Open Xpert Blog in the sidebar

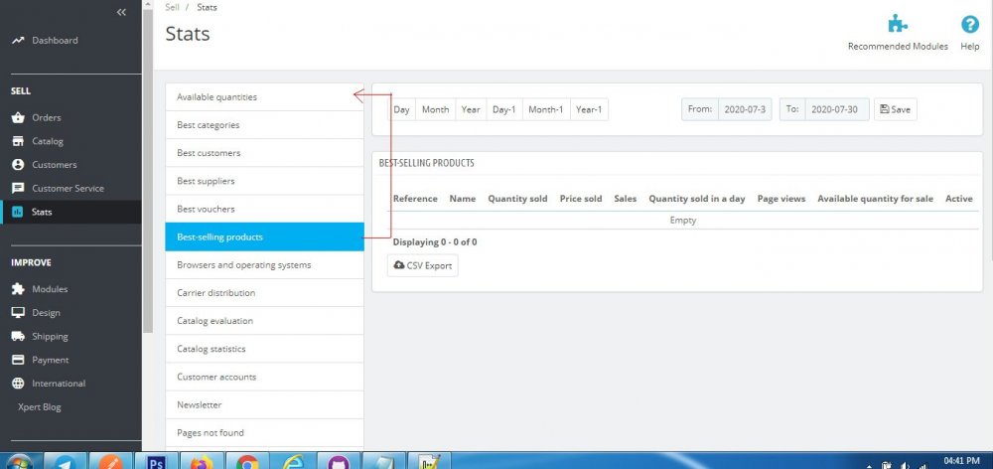tap(40, 406)
